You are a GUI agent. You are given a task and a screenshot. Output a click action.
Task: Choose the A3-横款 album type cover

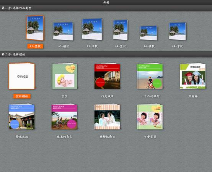pyautogui.click(x=63, y=31)
